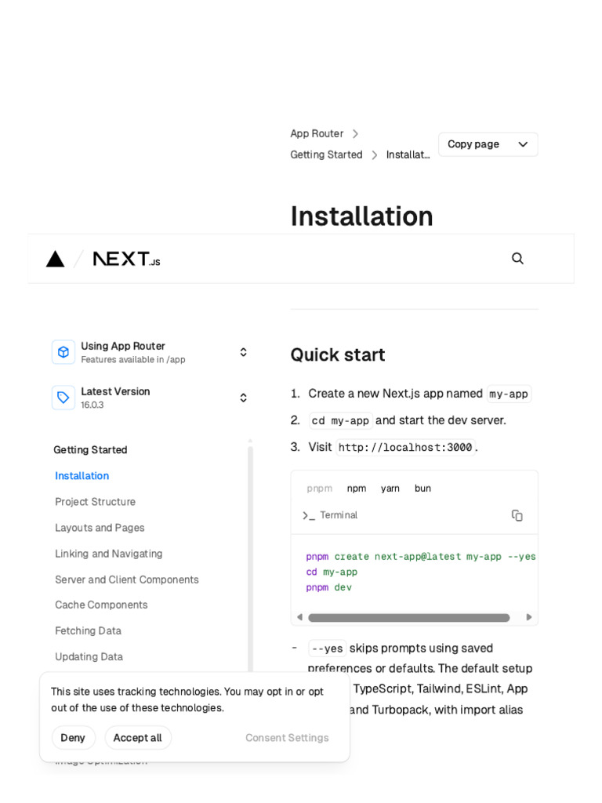Go to App Router breadcrumb
602x803 pixels.
pyautogui.click(x=317, y=133)
